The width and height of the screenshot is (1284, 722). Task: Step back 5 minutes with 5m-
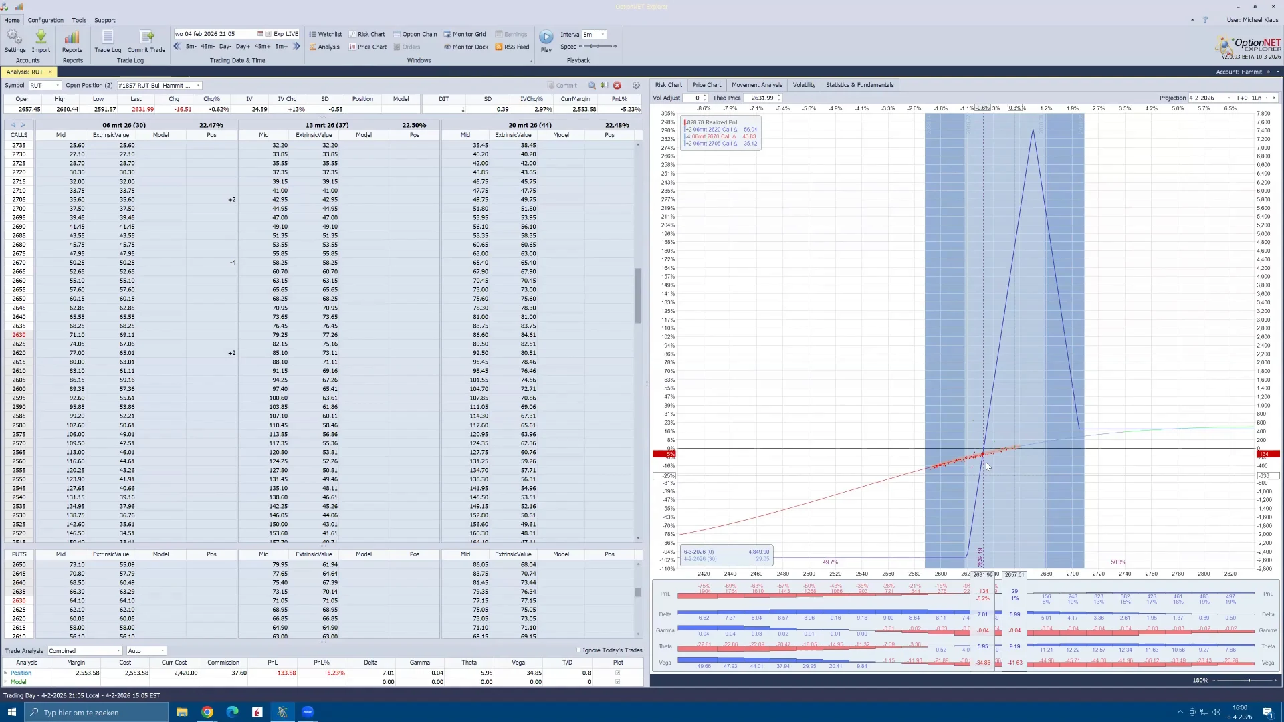191,47
